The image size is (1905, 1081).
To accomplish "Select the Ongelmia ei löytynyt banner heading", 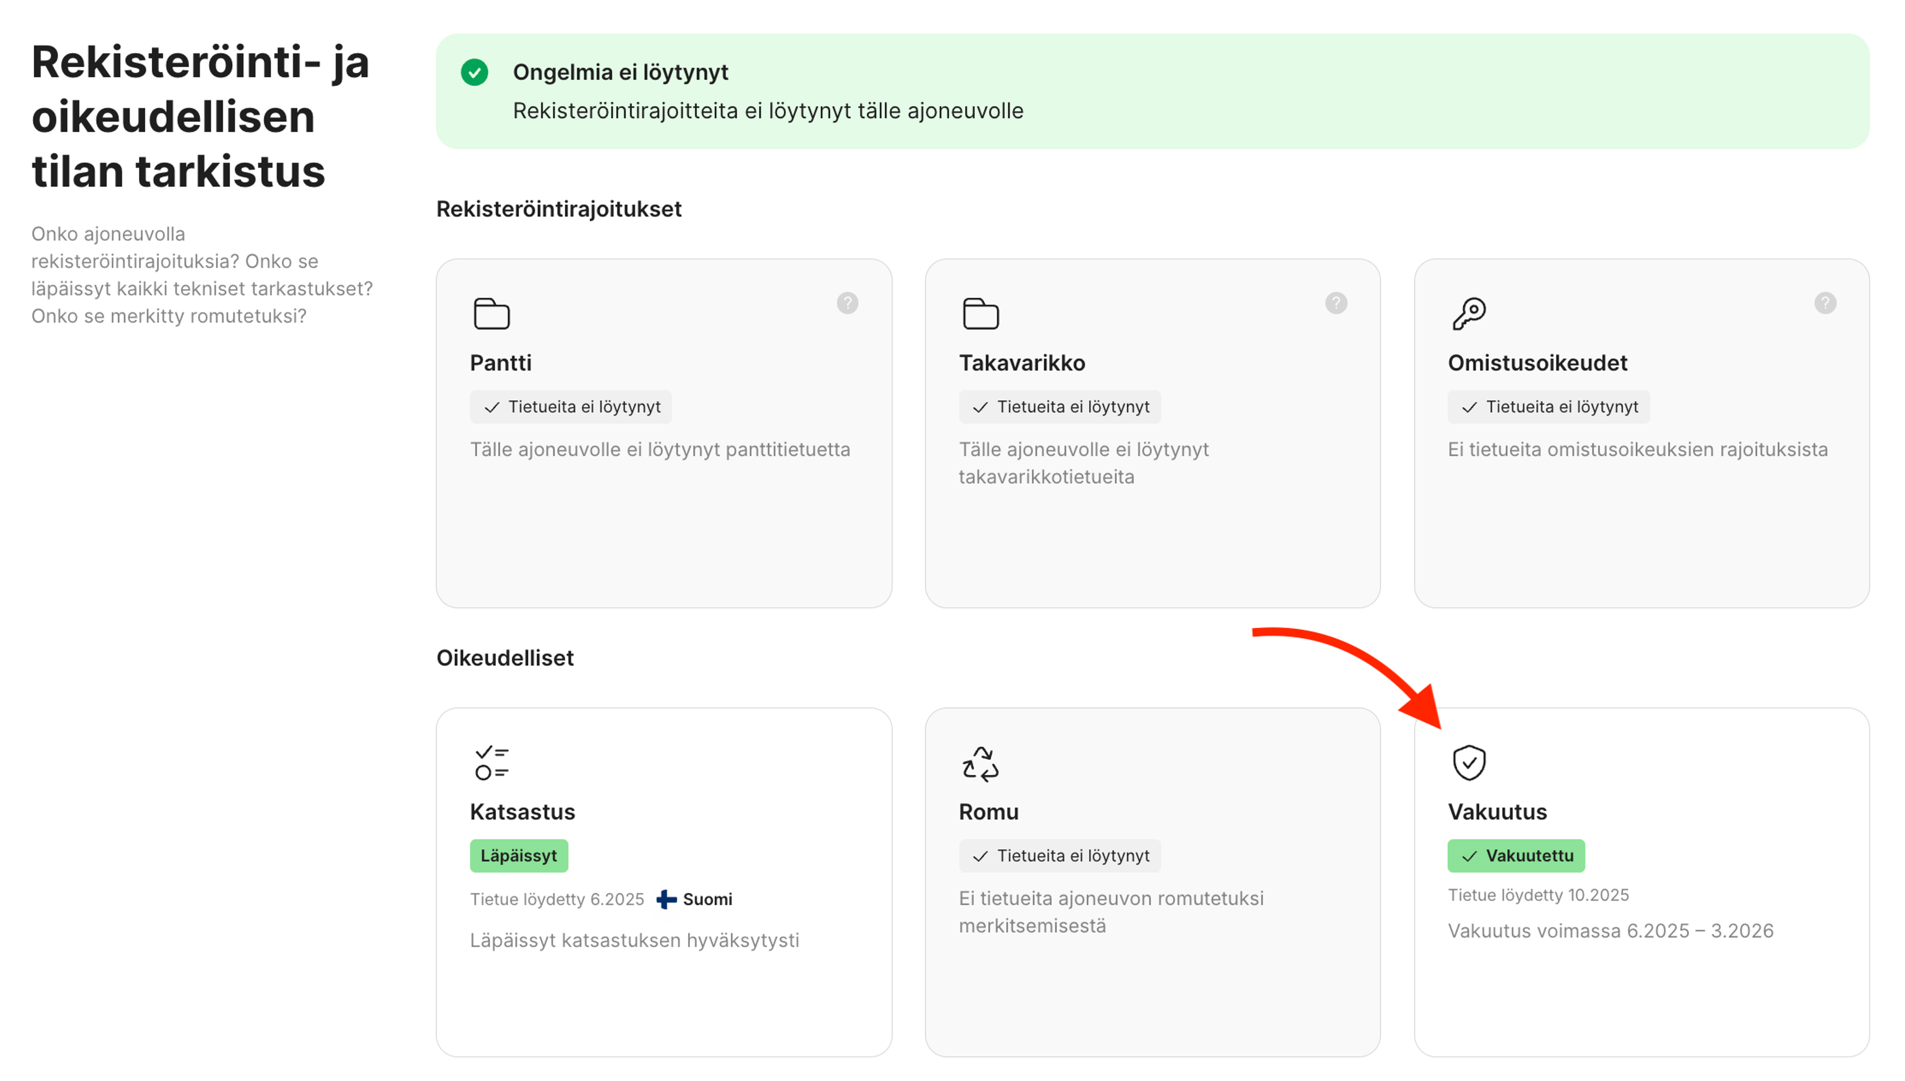I will (620, 72).
